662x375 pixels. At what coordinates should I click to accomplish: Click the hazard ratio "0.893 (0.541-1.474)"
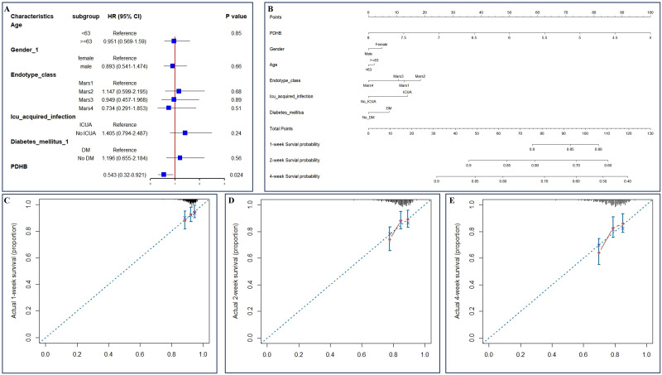(125, 66)
